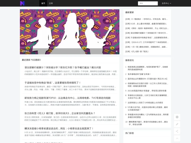The height and width of the screenshot is (143, 191).
Task: Click the summary text starting 9 月 16 日
Action: point(71,134)
